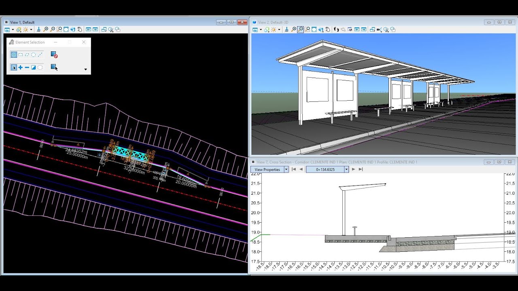Open Clip Mask tool in View 2
Viewport: 518px width, 291px height.
393,30
